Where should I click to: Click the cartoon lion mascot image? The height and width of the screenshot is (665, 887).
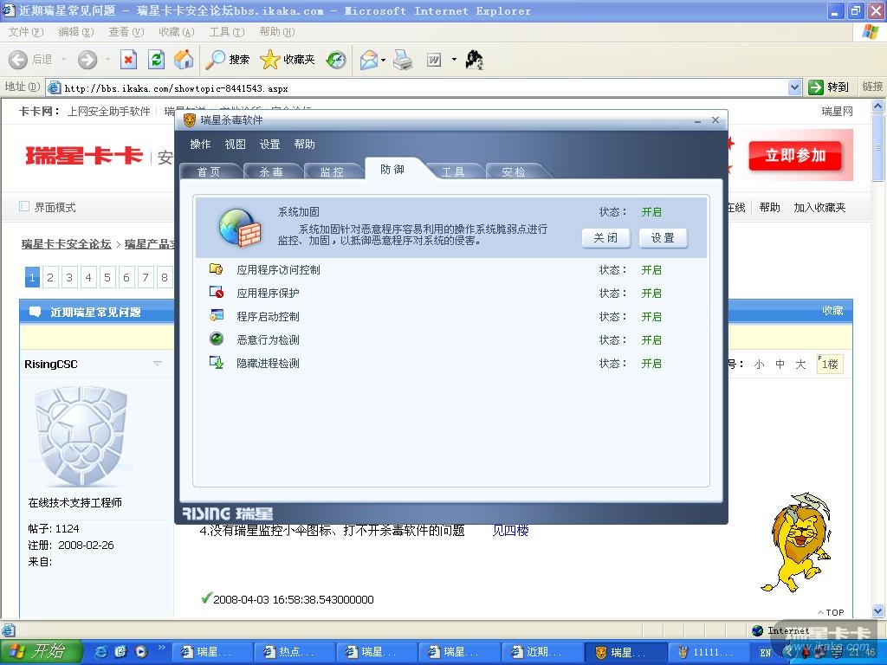point(797,542)
